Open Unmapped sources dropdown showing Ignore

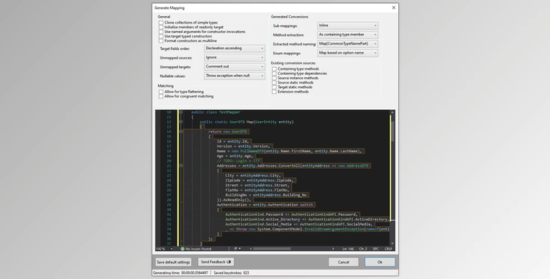(235, 57)
